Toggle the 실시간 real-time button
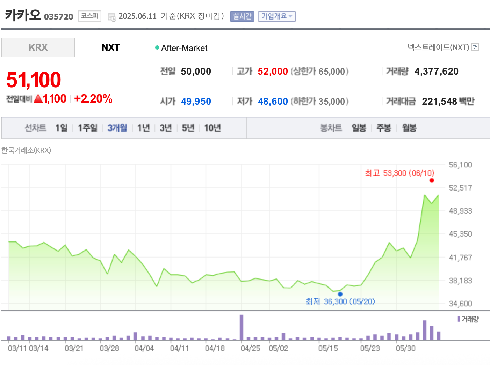Viewport: 490px width, 365px height. [x=242, y=16]
